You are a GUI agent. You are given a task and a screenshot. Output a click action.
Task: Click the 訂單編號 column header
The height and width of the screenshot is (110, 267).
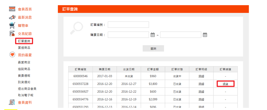[81, 69]
